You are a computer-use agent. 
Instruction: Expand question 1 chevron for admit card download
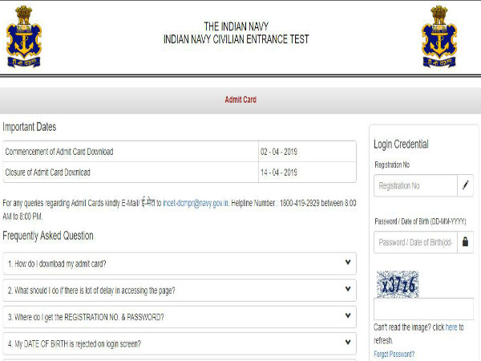[x=348, y=262]
